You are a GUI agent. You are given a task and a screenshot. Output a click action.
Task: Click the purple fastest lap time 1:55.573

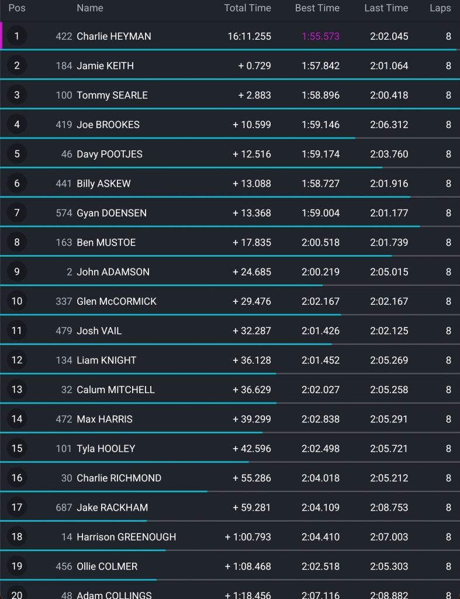tap(320, 36)
